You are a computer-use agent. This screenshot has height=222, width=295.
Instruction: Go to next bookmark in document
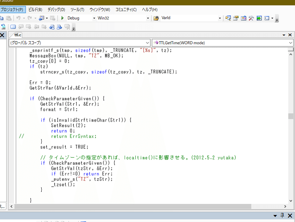tap(59, 27)
